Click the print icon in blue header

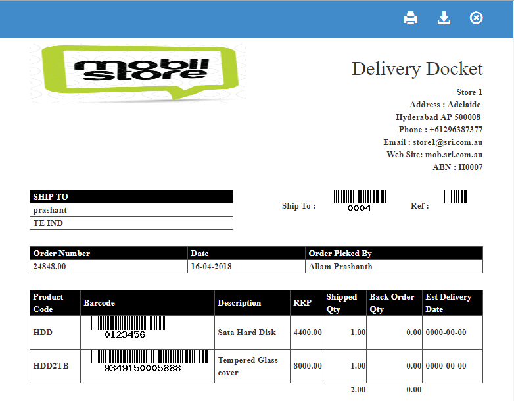click(x=410, y=18)
